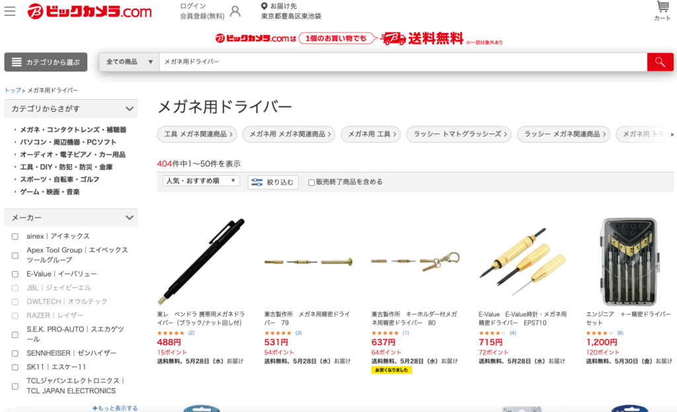Click the BicCamera.com logo
The image size is (677, 412).
tap(89, 11)
